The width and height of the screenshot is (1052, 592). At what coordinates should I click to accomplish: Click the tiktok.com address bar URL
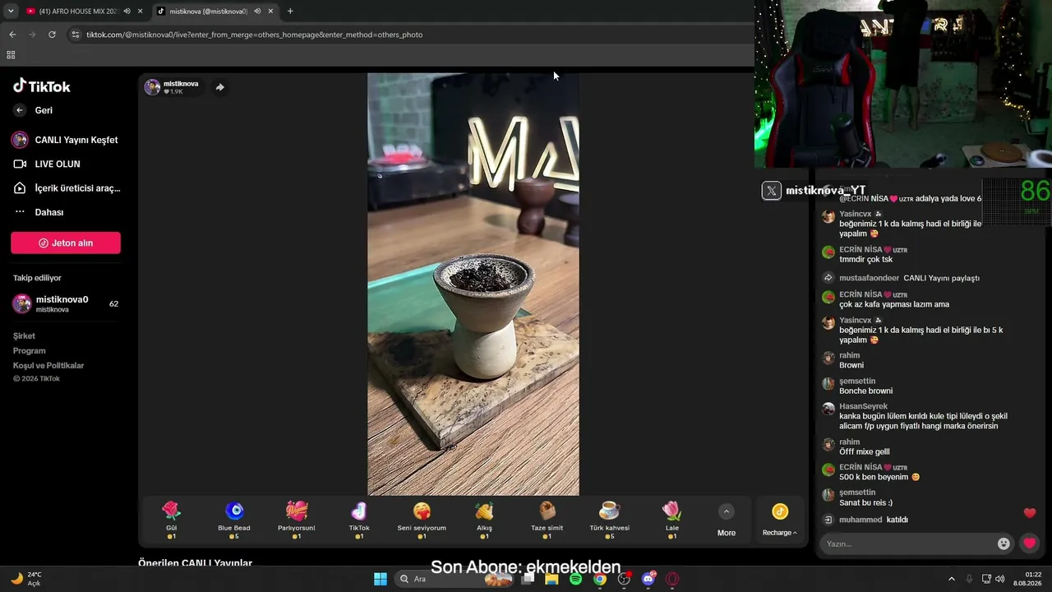(254, 35)
